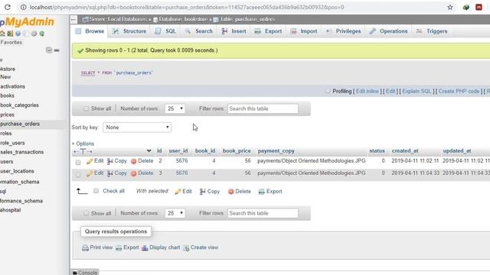The height and width of the screenshot is (275, 490).
Task: Reload navigation panel green icon
Action: click(x=42, y=34)
